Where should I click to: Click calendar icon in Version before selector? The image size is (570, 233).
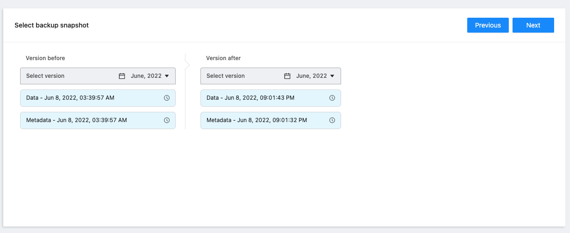tap(122, 76)
